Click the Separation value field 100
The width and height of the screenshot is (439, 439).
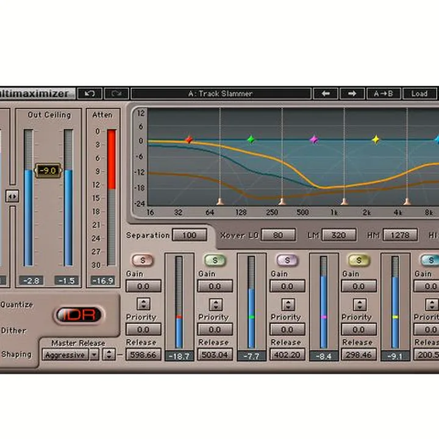(x=190, y=235)
